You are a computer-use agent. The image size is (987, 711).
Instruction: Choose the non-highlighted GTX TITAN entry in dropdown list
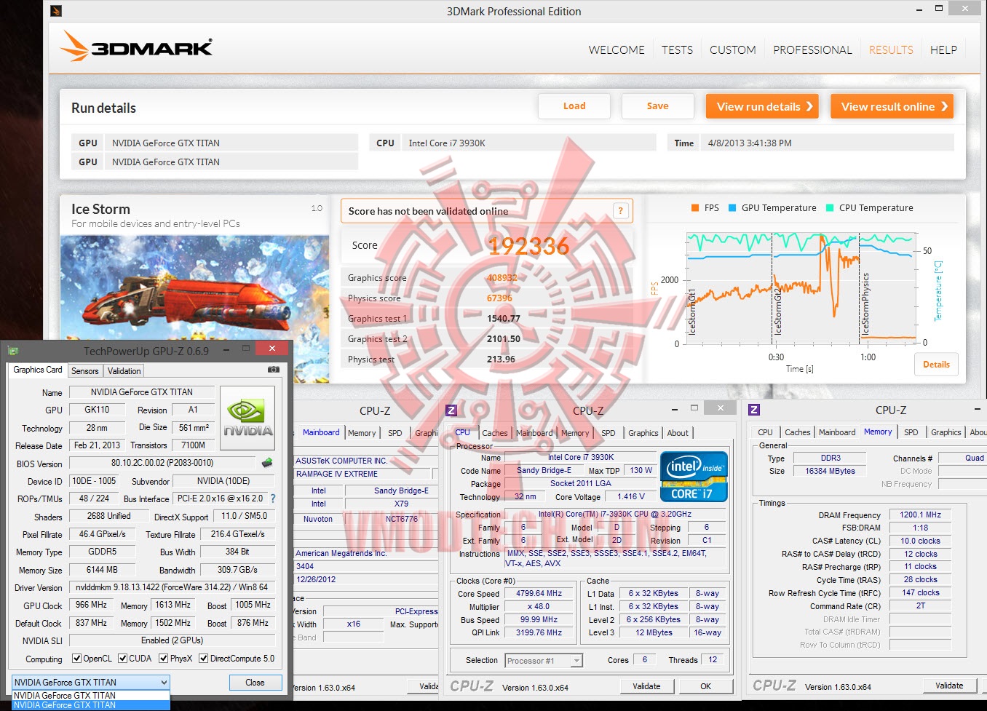click(x=91, y=695)
